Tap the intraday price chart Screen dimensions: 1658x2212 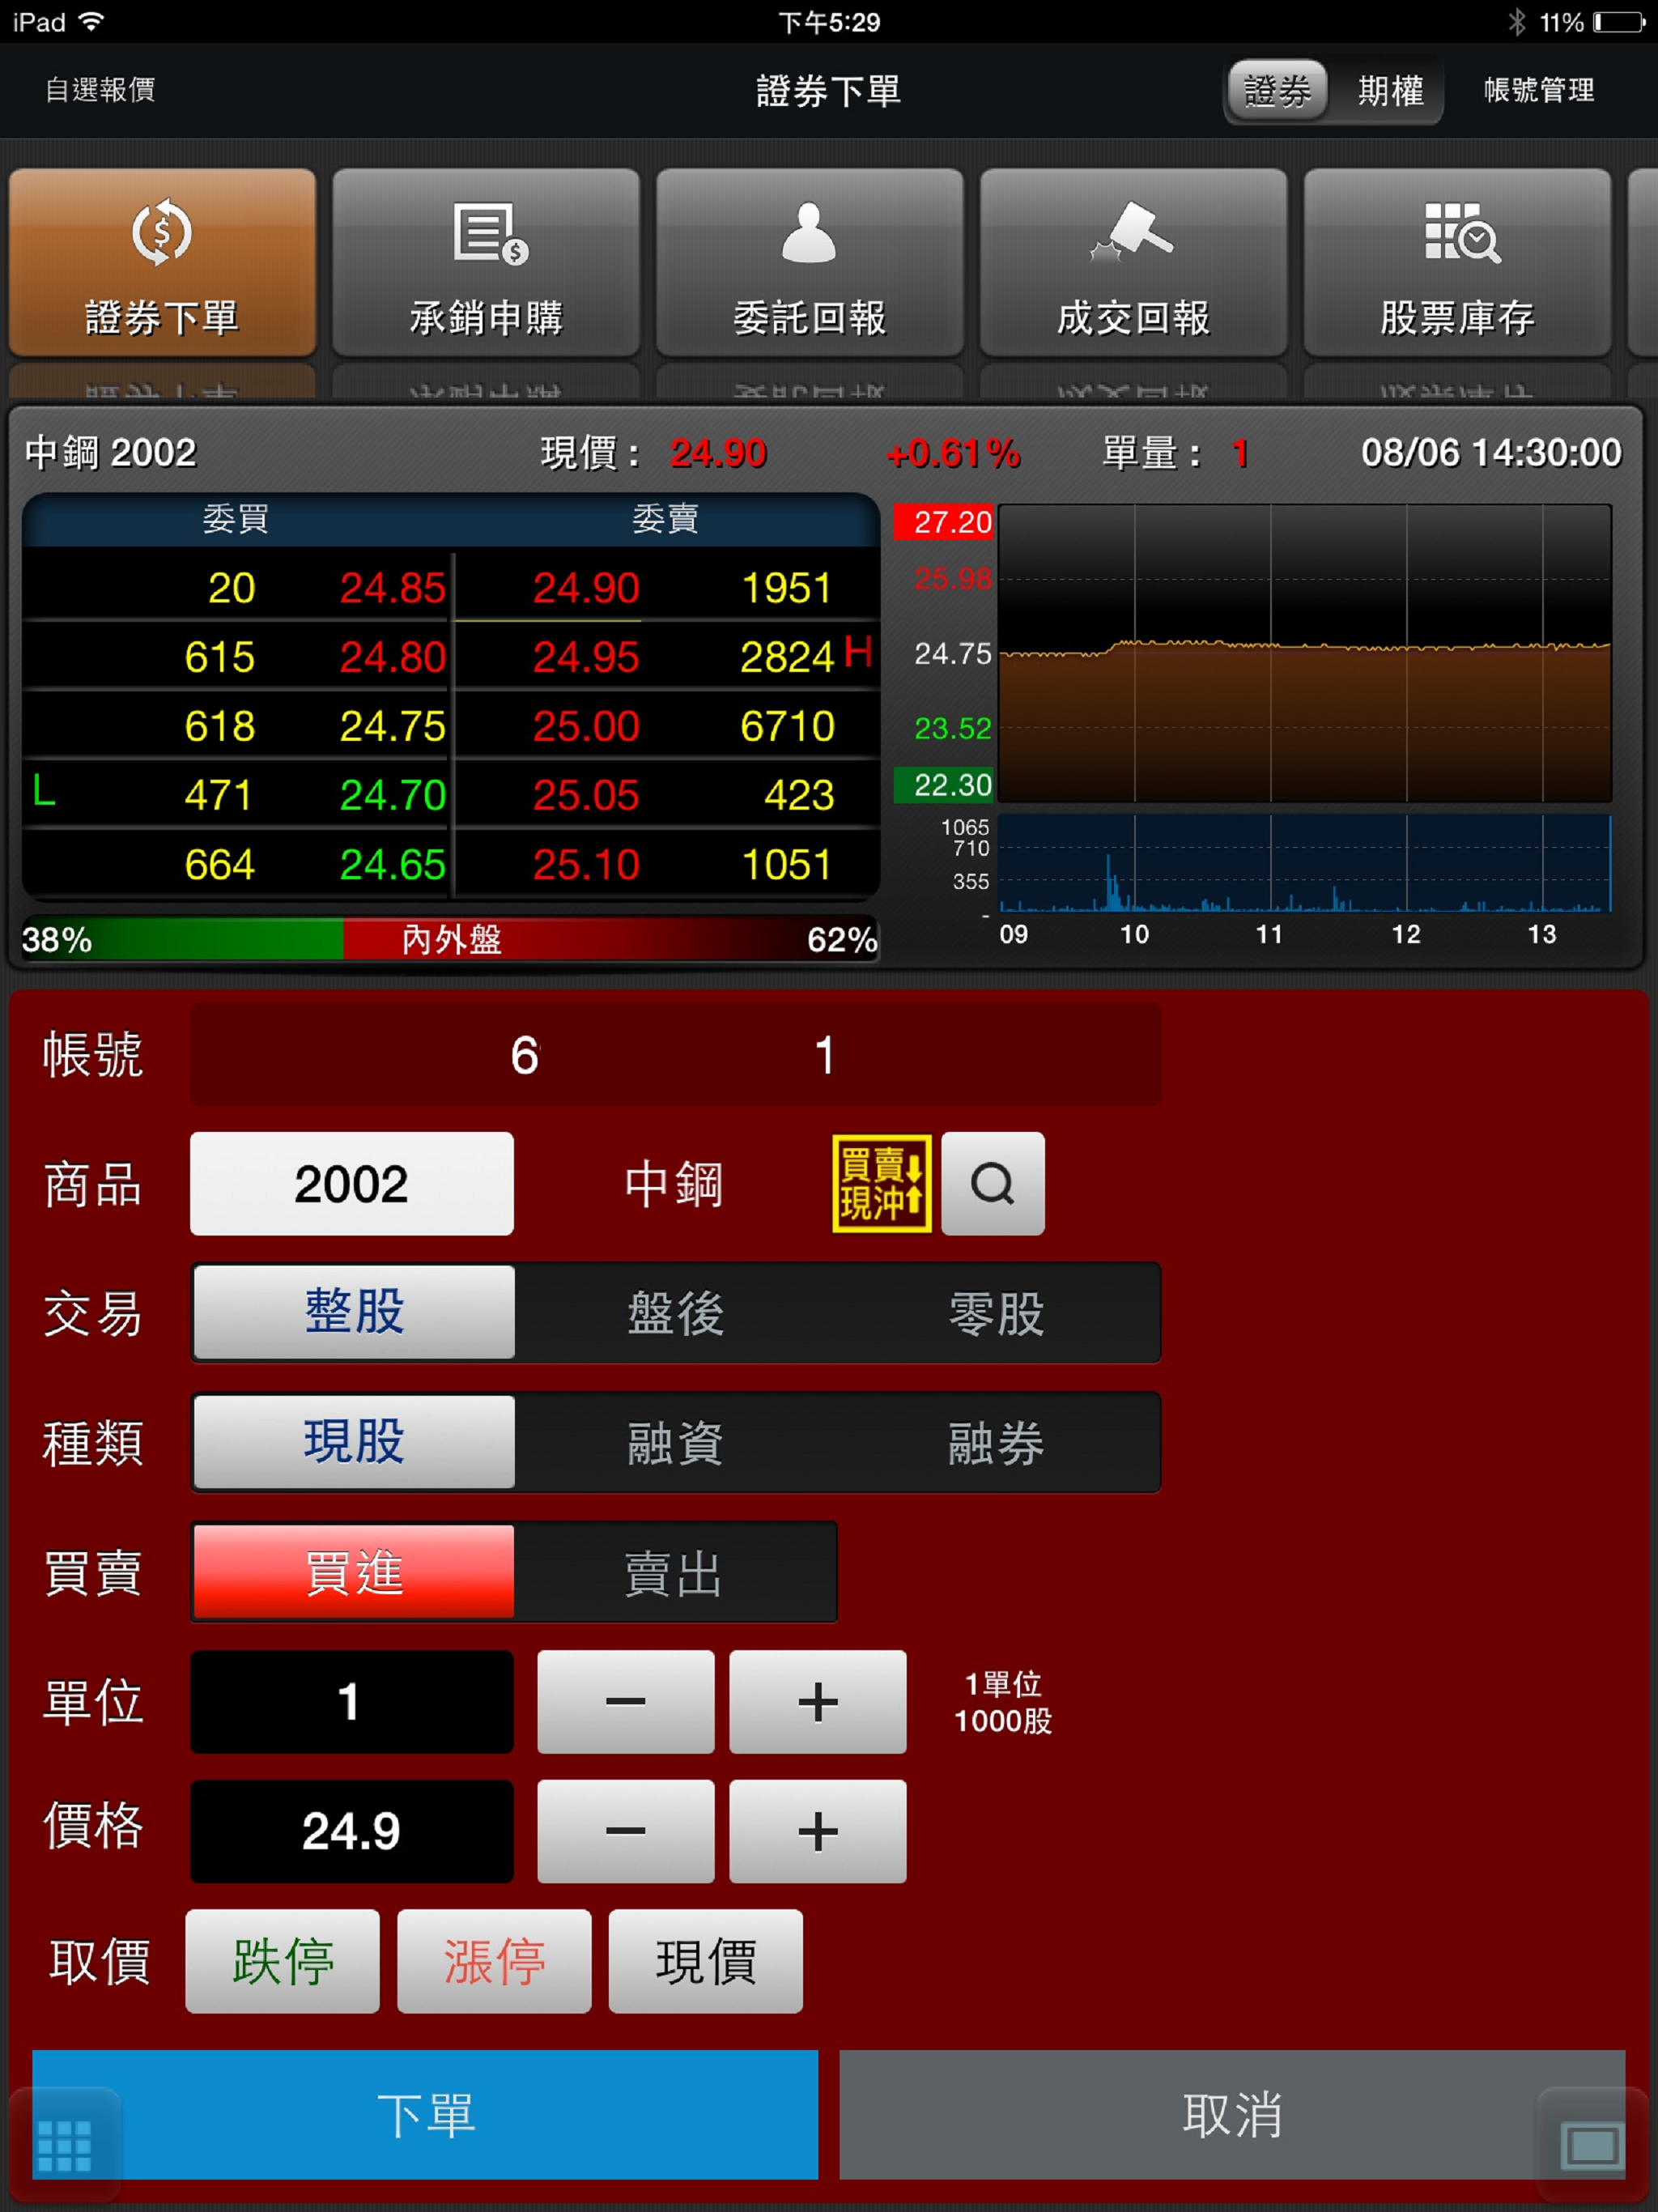(1305, 653)
